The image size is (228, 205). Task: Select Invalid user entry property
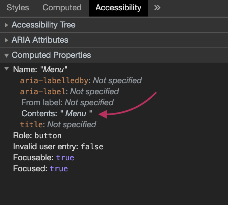coord(58,147)
